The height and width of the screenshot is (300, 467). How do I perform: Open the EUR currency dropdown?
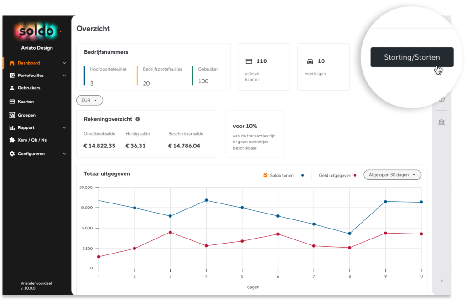click(x=89, y=100)
